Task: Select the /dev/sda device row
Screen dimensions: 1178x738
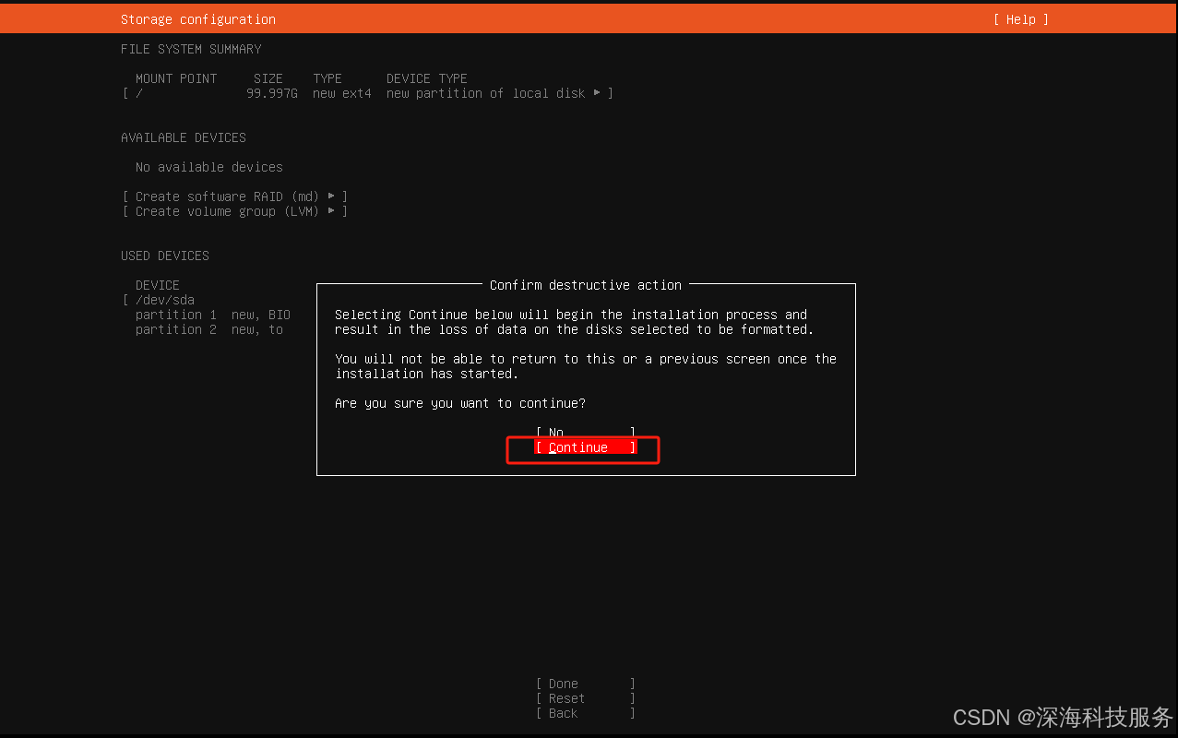Action: [x=159, y=300]
